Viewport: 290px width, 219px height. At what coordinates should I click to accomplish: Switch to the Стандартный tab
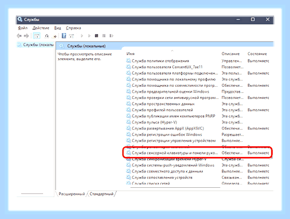pos(101,194)
